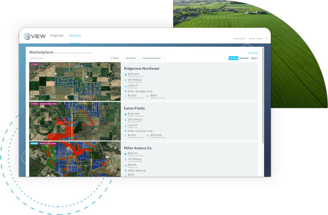Select the Submitted filter
328x215 pixels.
click(x=244, y=58)
